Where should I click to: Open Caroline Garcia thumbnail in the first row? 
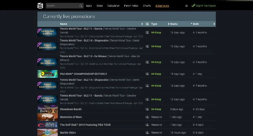48,32
